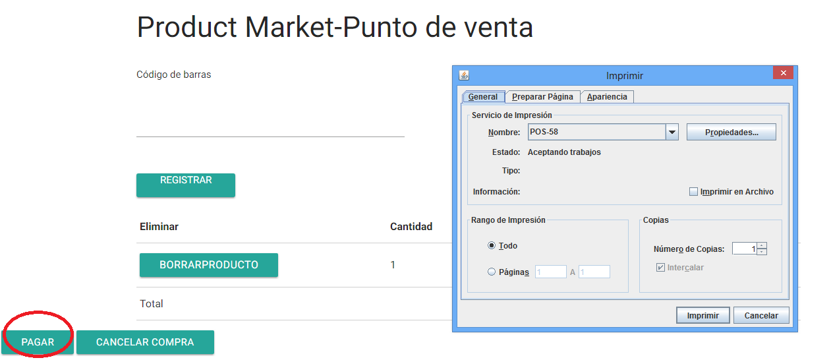Click the Java icon in Imprimir title bar
Image resolution: width=831 pixels, height=360 pixels.
[x=464, y=75]
